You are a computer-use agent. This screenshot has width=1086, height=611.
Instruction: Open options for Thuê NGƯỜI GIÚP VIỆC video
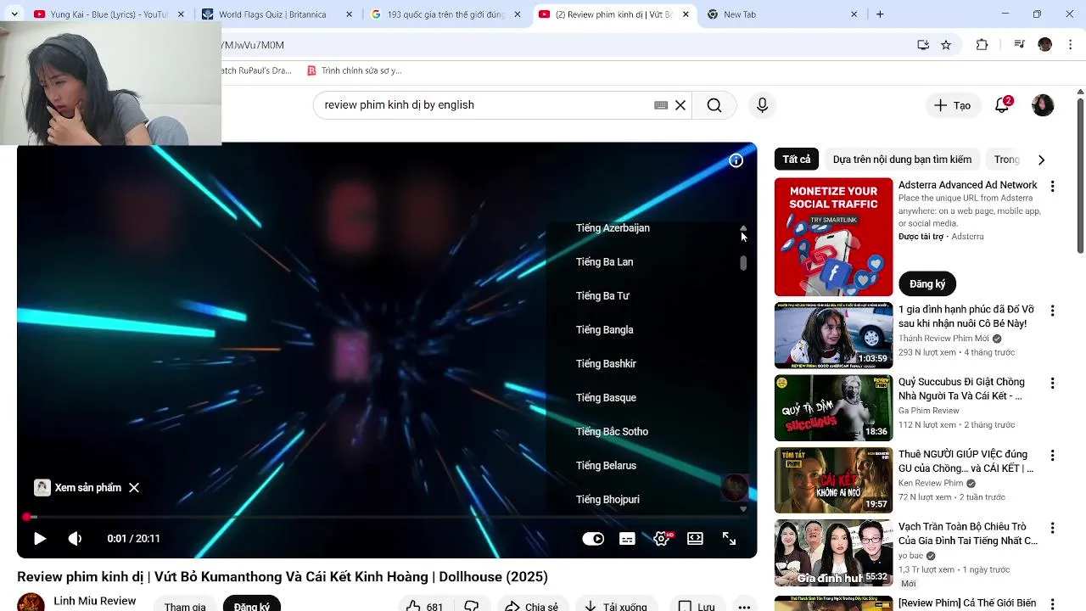[1052, 456]
